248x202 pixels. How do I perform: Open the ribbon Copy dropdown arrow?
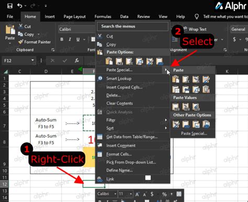coord(39,34)
